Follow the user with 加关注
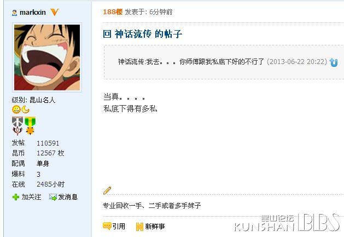 (31, 197)
